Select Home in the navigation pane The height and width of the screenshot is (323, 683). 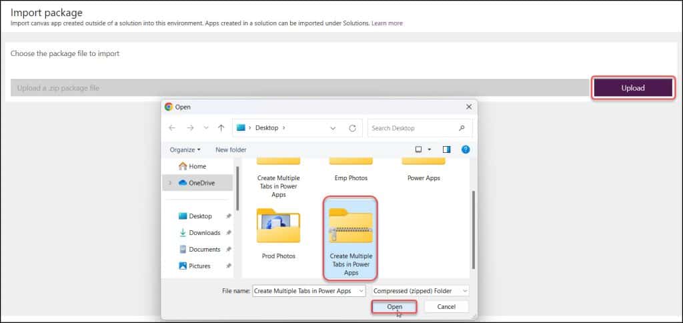point(197,167)
